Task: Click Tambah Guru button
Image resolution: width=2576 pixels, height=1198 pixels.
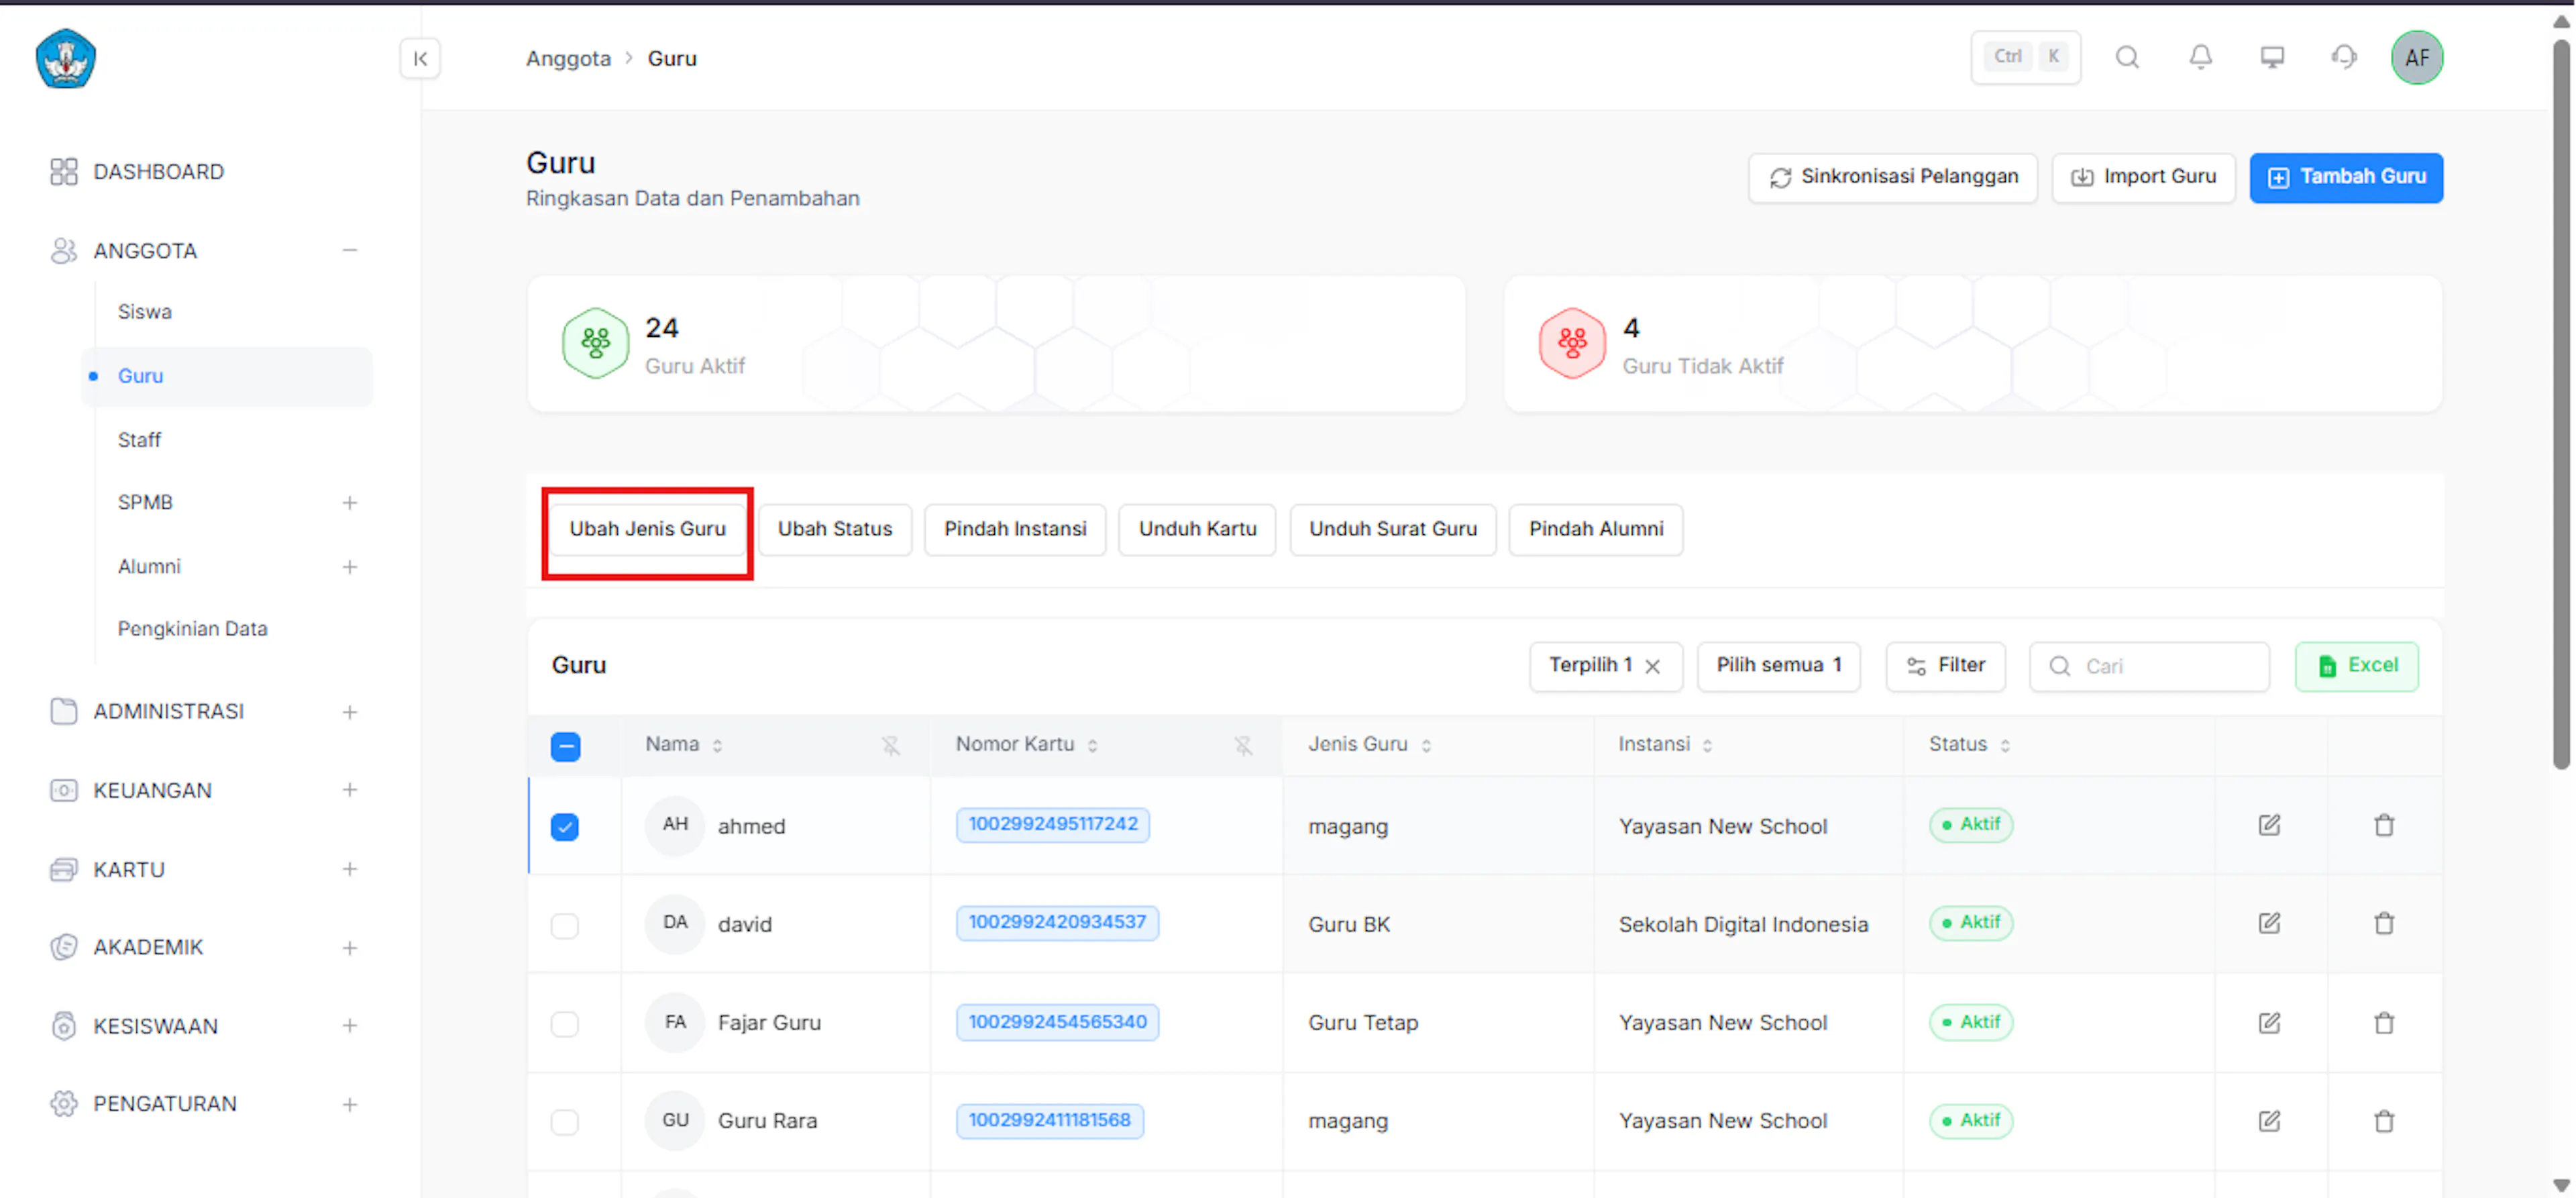Action: point(2346,177)
